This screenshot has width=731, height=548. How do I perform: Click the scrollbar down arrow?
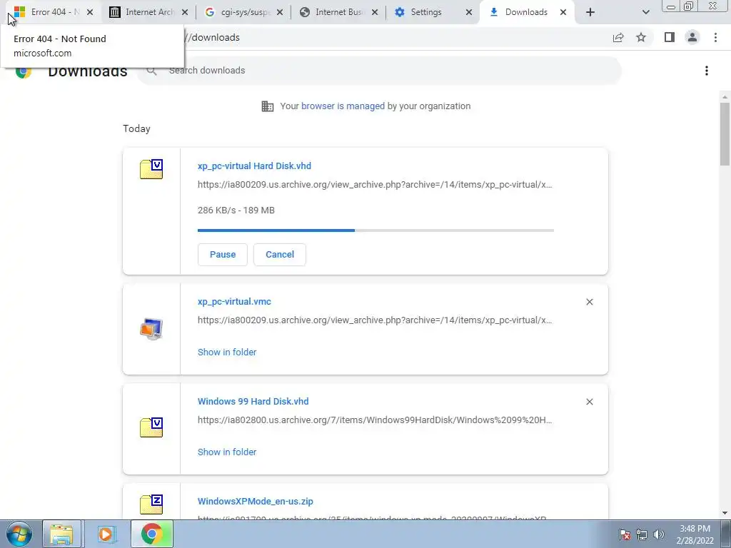725,513
